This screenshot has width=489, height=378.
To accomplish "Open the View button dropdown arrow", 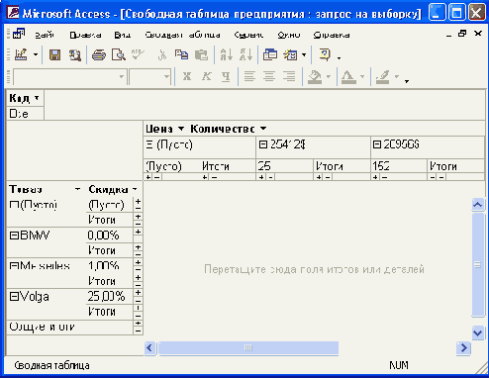I will click(x=36, y=54).
